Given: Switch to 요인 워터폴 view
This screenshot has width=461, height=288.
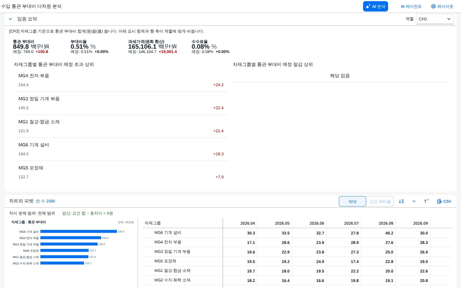Looking at the screenshot, I should [x=380, y=201].
